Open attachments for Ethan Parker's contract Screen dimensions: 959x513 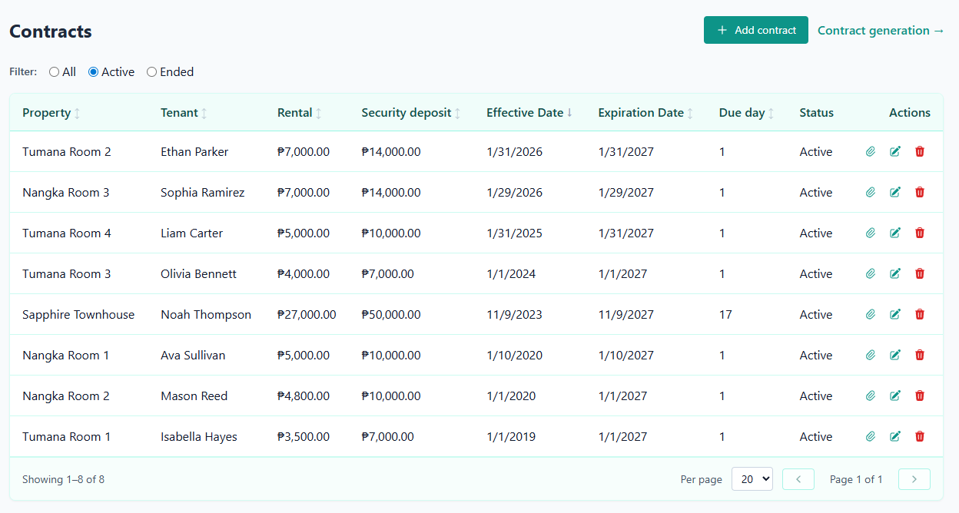click(x=871, y=152)
